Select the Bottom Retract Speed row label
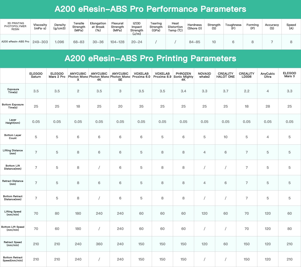The height and width of the screenshot is (267, 301). [x=13, y=259]
